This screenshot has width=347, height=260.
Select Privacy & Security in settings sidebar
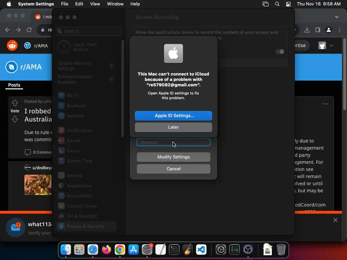[86, 226]
